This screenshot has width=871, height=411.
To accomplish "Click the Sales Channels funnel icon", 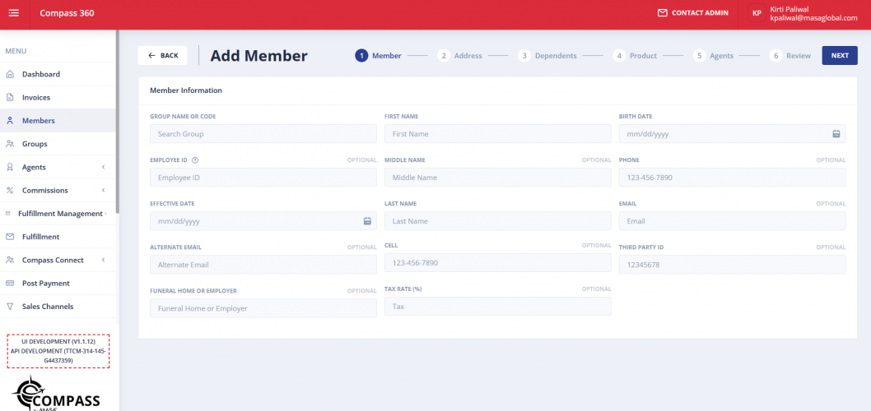I will 10,307.
